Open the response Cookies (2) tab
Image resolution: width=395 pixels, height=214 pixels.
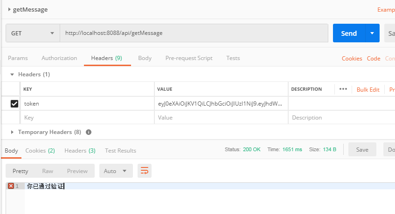40,151
